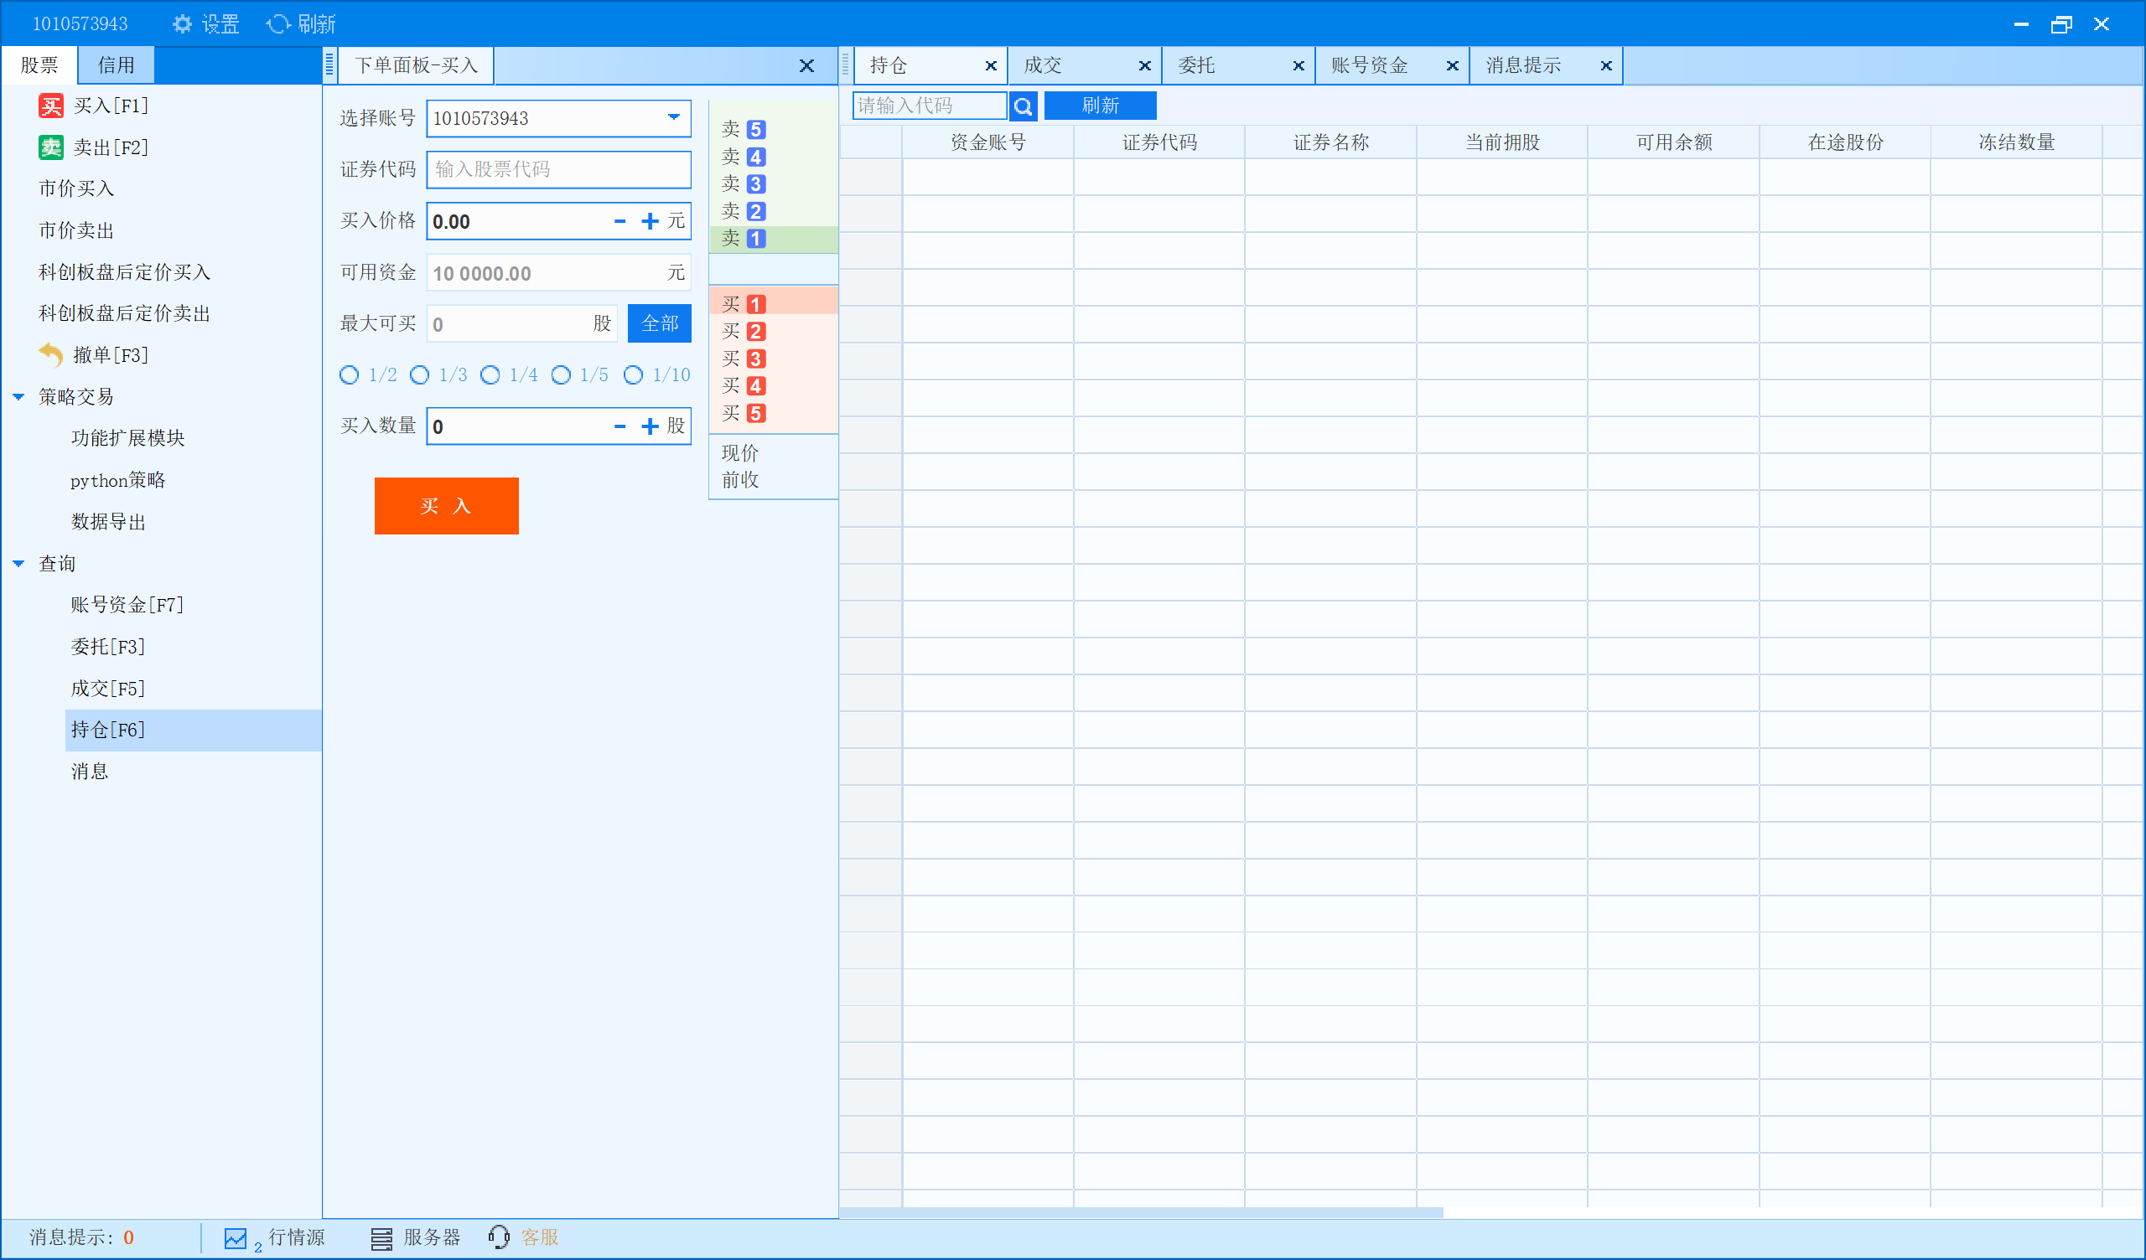Switch to the 信用 tab
The width and height of the screenshot is (2146, 1260).
point(117,65)
